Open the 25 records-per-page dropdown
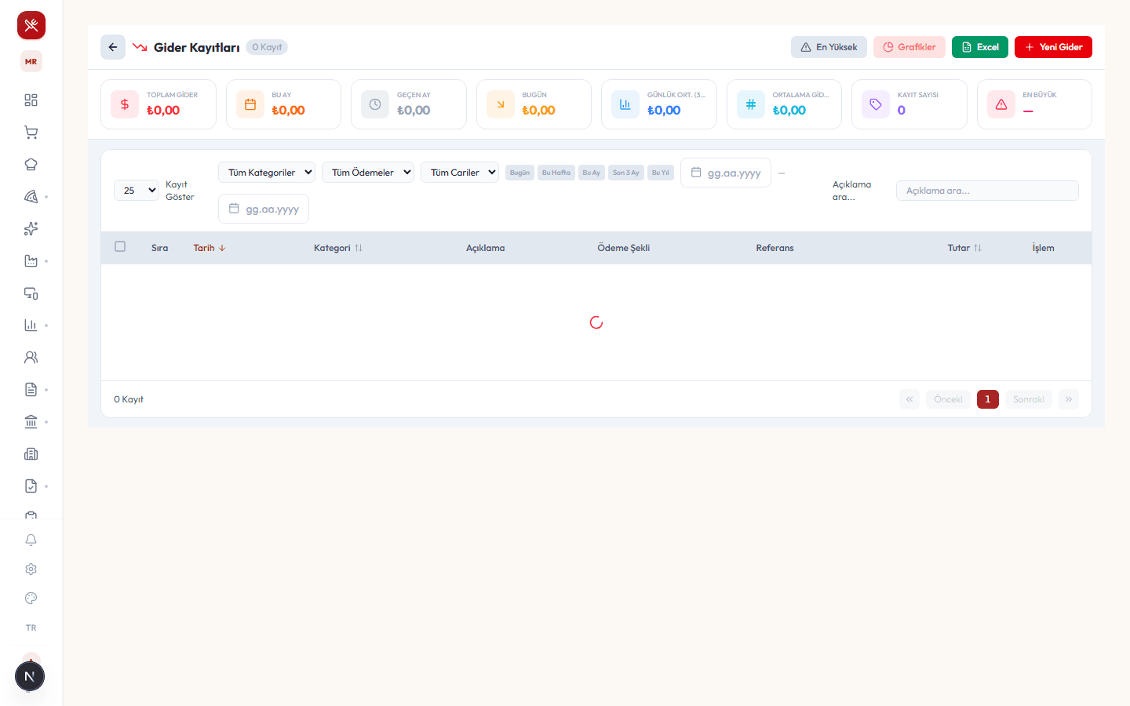The image size is (1130, 706). pyautogui.click(x=137, y=191)
